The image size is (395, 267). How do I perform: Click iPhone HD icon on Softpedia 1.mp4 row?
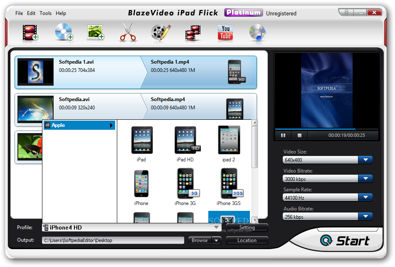click(x=236, y=72)
